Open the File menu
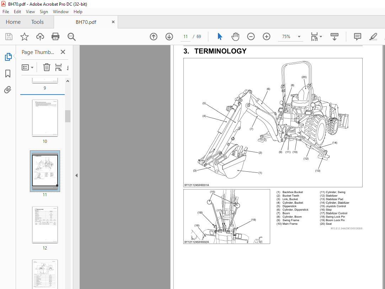 pyautogui.click(x=6, y=11)
